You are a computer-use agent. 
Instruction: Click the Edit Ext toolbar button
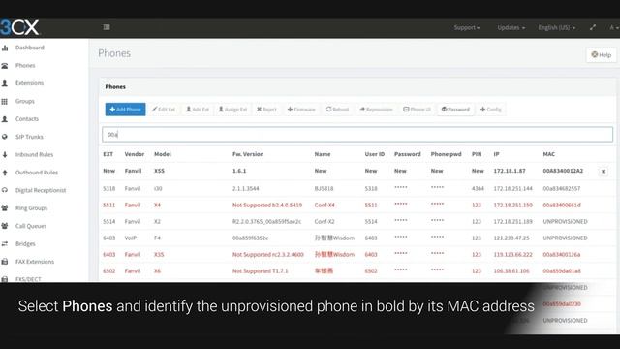pyautogui.click(x=164, y=110)
